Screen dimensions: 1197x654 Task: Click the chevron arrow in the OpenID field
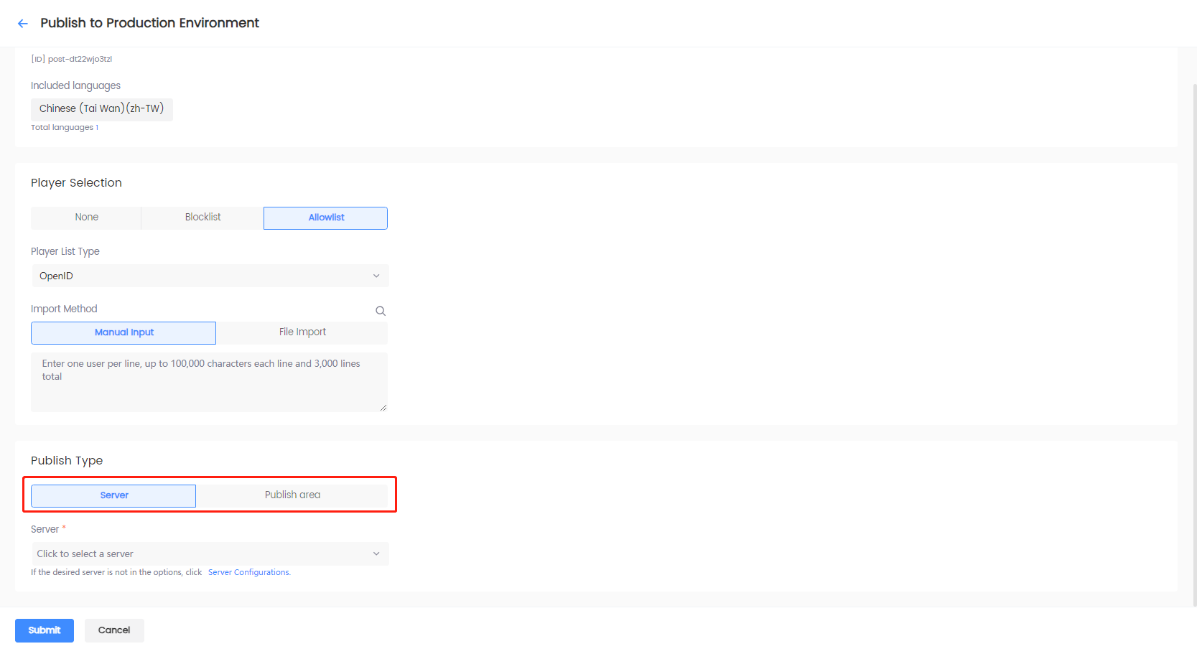pyautogui.click(x=376, y=276)
